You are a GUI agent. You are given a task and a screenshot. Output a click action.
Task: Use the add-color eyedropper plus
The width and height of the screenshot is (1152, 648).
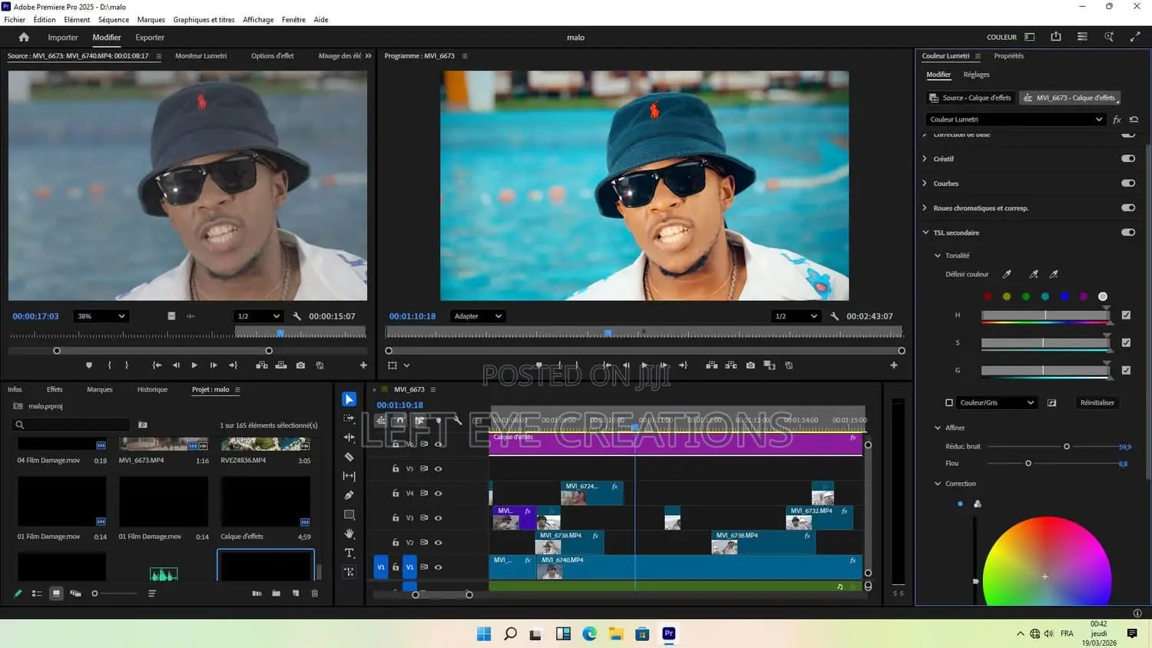click(1034, 274)
